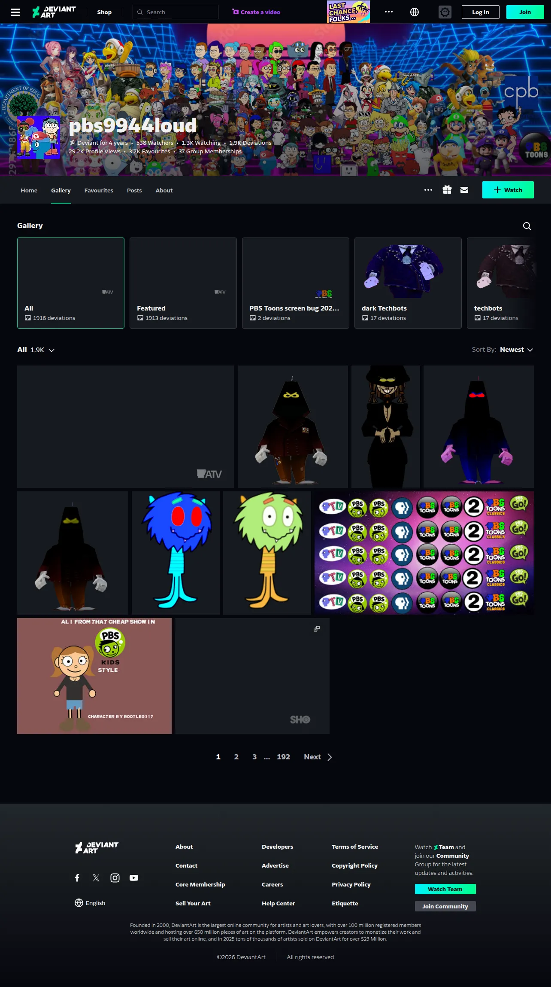
Task: Open the green fuzzy monster deviation
Action: click(267, 553)
